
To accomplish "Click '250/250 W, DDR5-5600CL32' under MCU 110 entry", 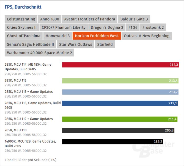I will click(x=26, y=135).
